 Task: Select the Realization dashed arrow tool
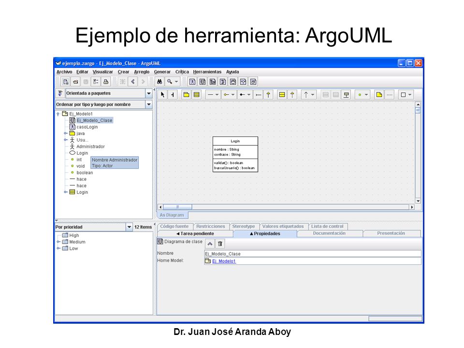pos(292,95)
